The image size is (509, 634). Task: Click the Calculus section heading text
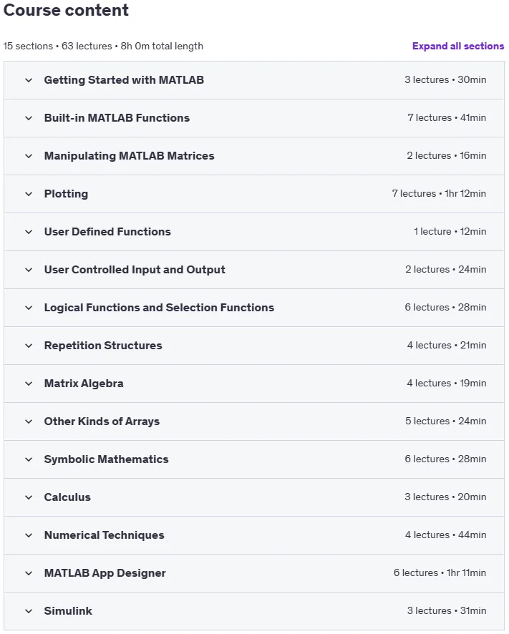click(67, 497)
